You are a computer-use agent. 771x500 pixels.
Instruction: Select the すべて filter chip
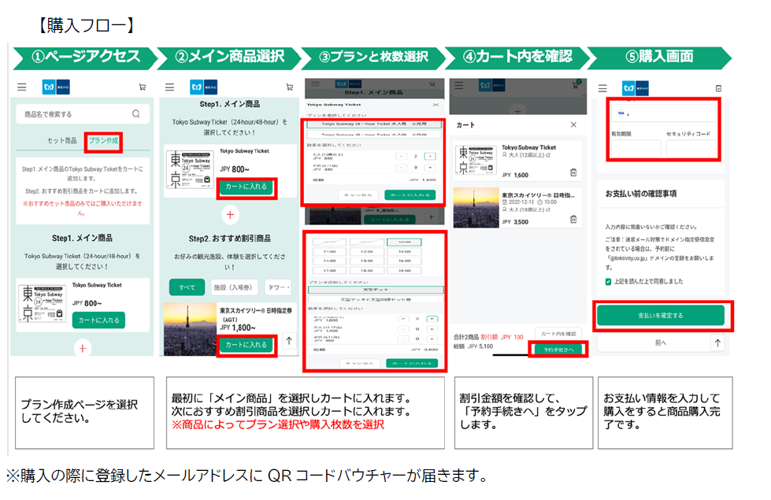point(187,287)
